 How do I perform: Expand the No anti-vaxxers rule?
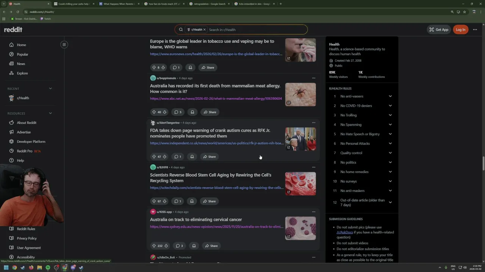click(x=390, y=96)
